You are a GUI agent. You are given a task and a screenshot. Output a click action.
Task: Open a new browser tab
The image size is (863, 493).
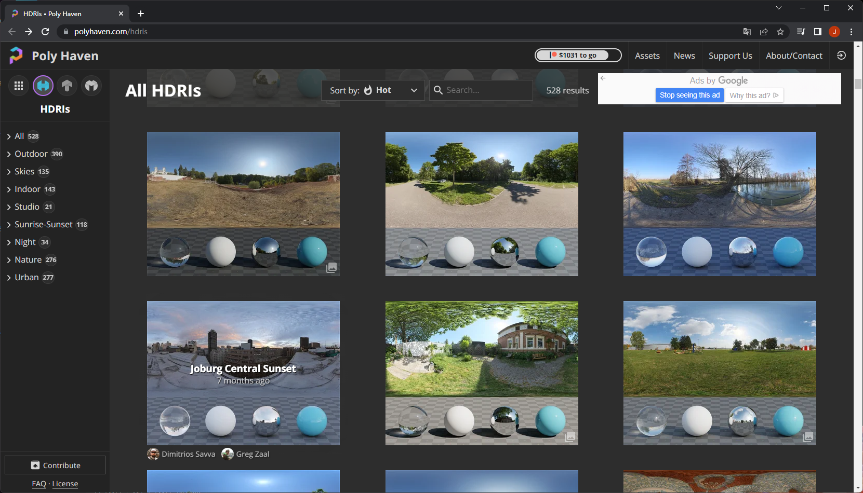coord(141,13)
